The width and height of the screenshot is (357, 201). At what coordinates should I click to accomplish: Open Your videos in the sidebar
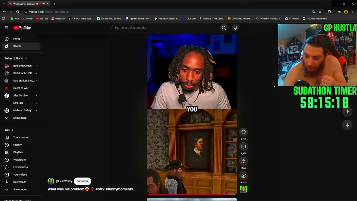click(21, 175)
